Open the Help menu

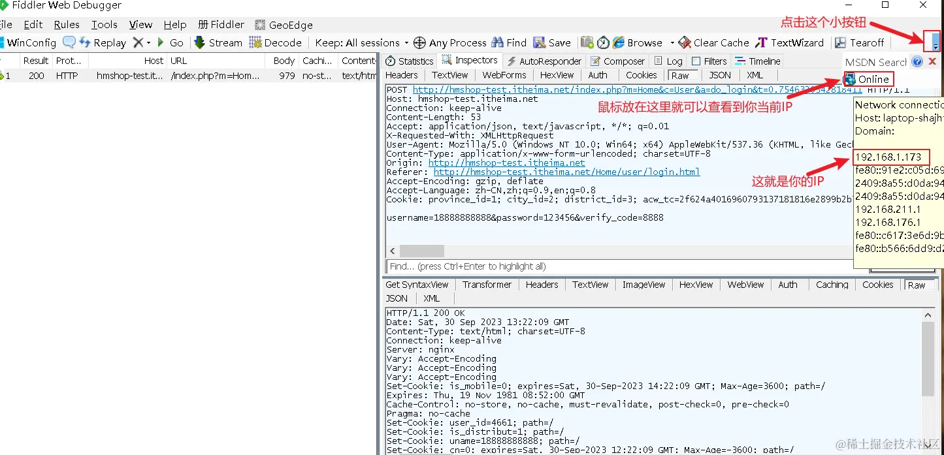tap(175, 25)
